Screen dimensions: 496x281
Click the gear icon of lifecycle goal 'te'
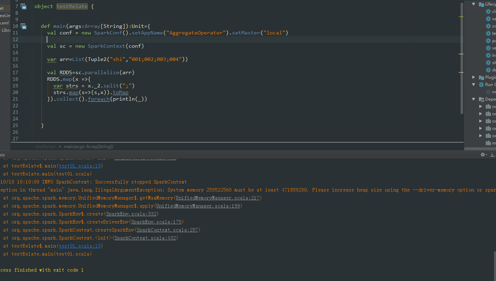pos(488,33)
